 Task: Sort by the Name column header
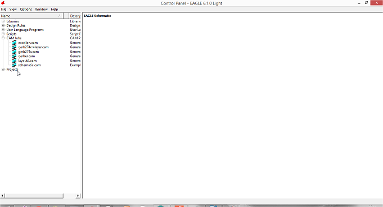31,16
